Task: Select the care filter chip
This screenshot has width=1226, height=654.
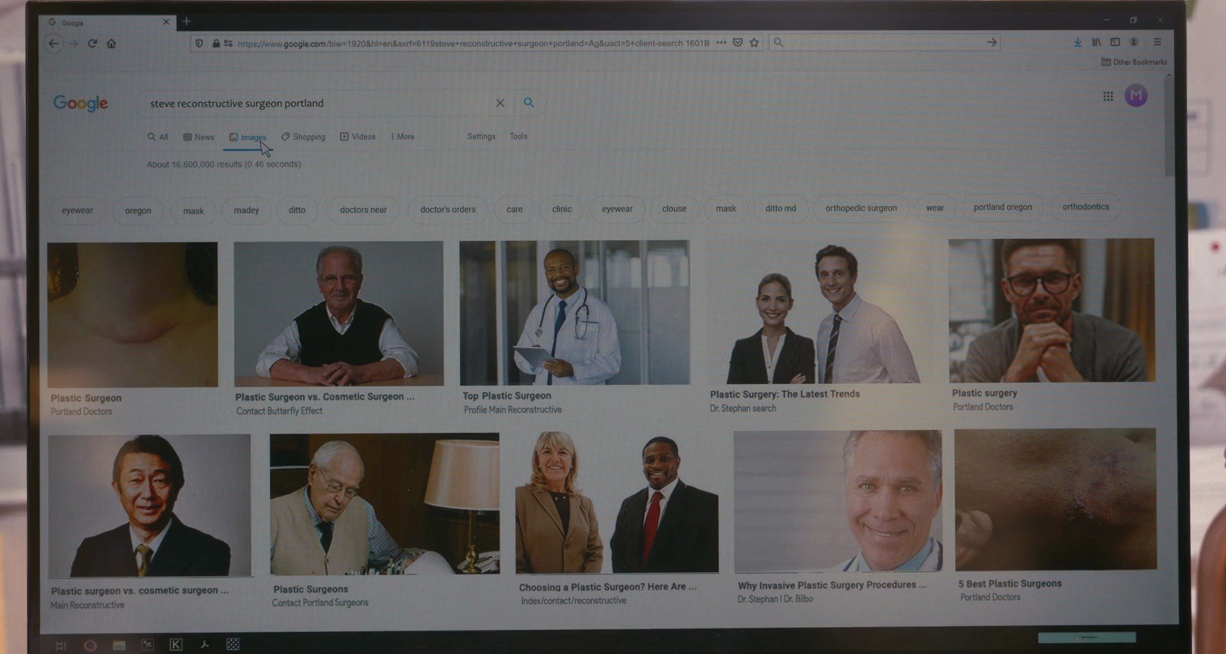Action: coord(515,209)
